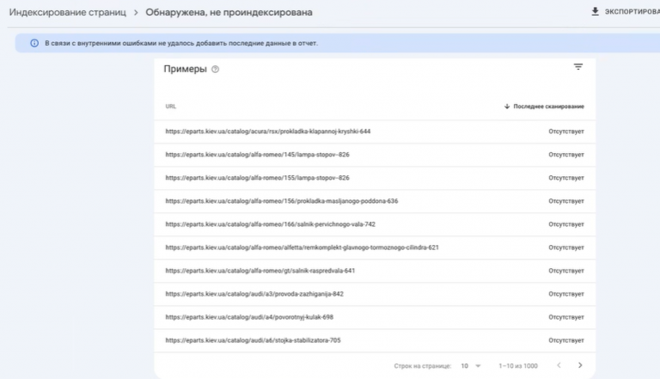
Task: Open rows per page dropdown
Action: click(471, 365)
